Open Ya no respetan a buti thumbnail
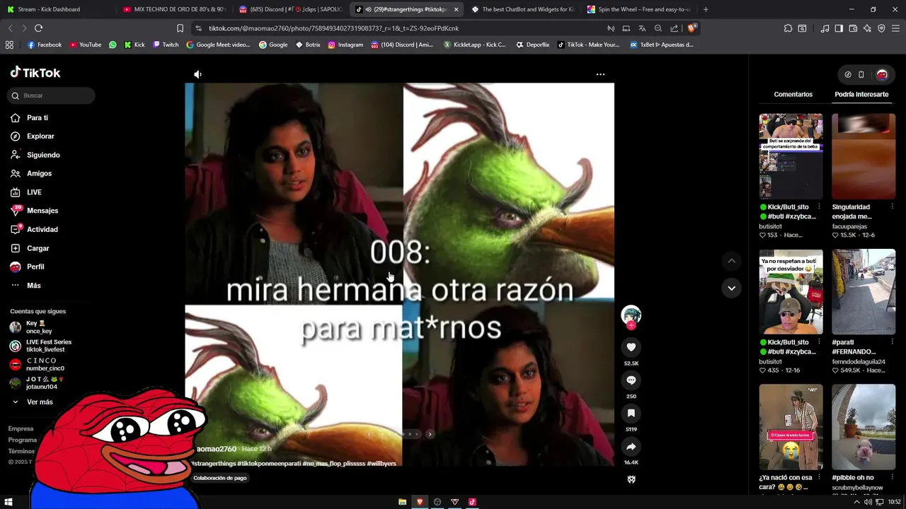This screenshot has height=509, width=906. [791, 291]
